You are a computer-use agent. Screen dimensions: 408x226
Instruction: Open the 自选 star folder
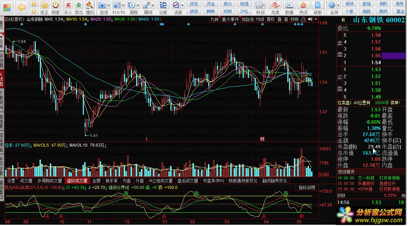pos(102,8)
